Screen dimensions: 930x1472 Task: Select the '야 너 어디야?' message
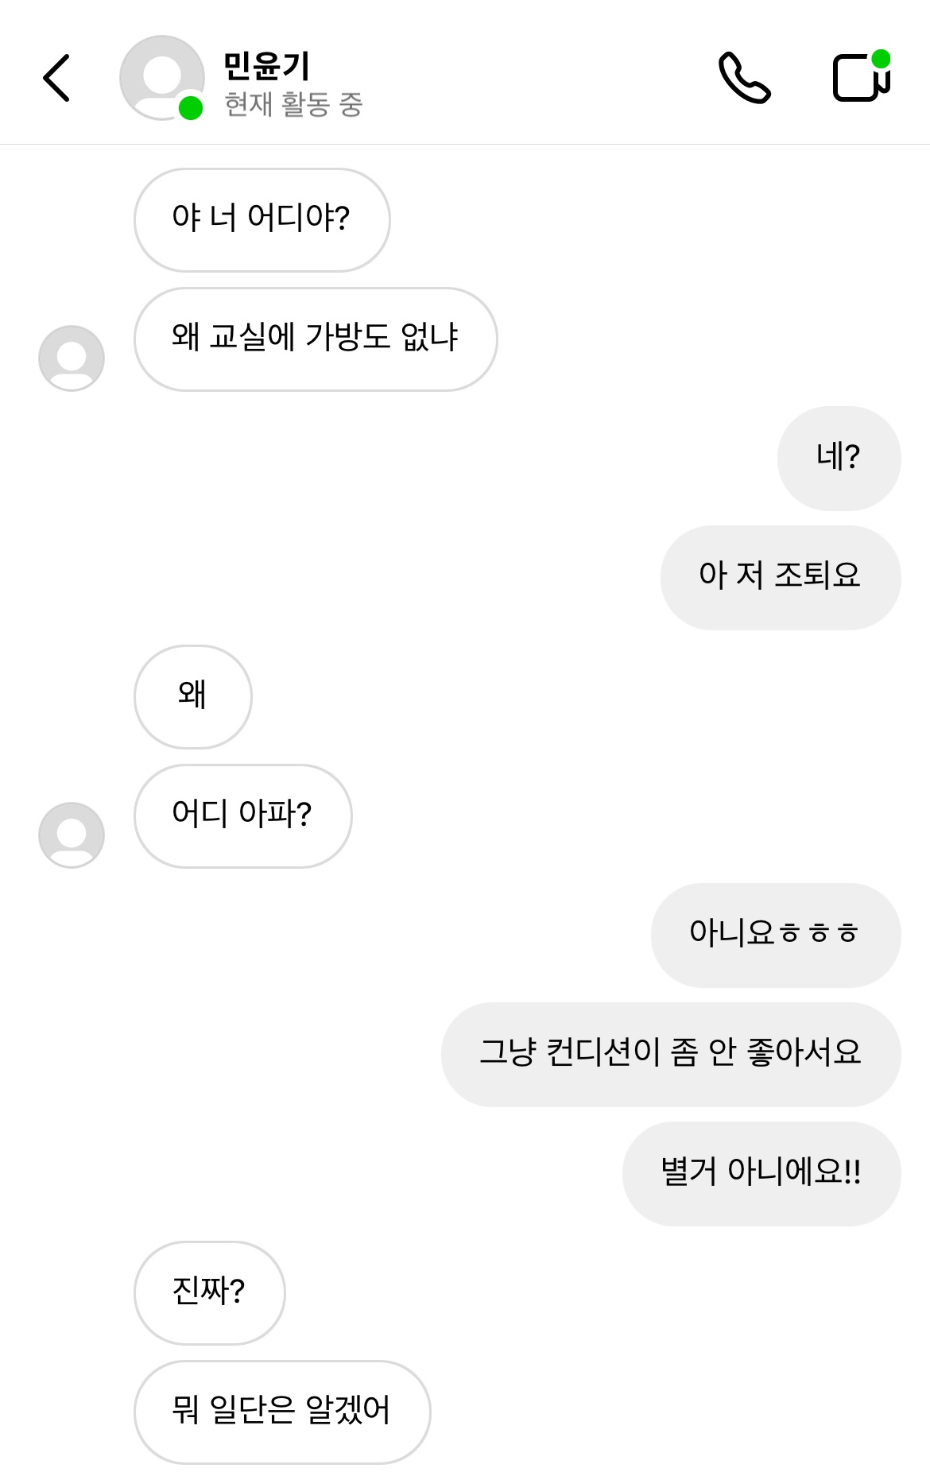click(262, 219)
